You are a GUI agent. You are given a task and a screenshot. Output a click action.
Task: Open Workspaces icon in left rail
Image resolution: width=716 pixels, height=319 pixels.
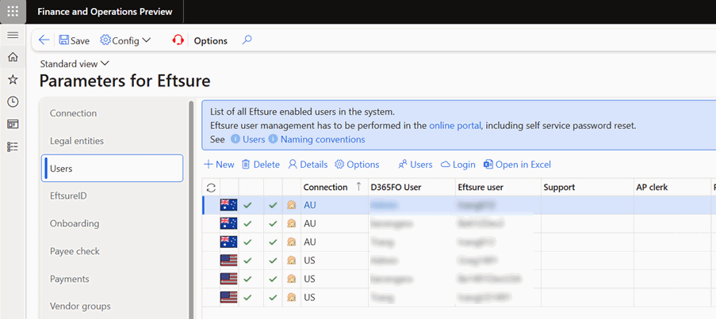click(x=13, y=124)
